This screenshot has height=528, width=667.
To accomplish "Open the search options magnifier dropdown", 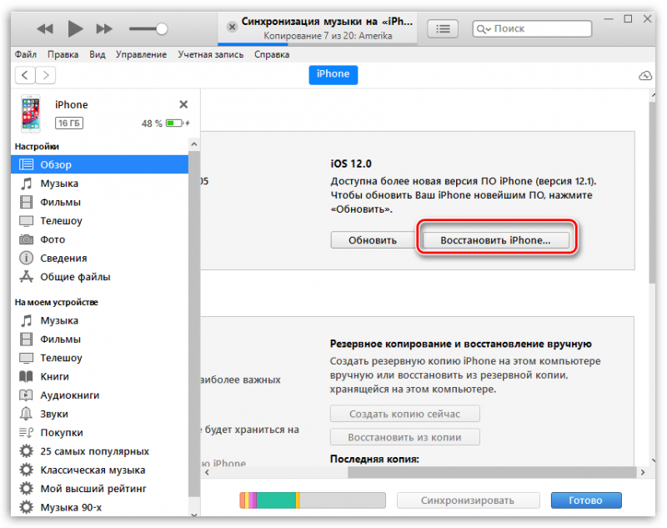I will tap(484, 29).
